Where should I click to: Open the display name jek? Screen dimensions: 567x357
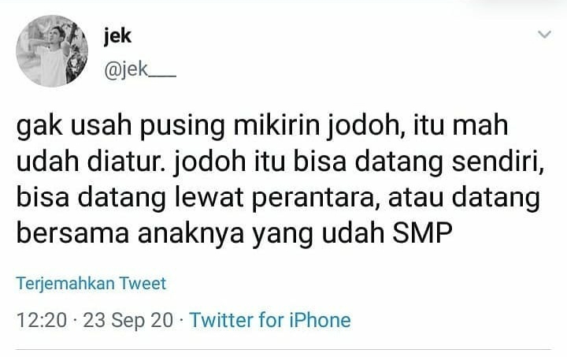point(117,36)
